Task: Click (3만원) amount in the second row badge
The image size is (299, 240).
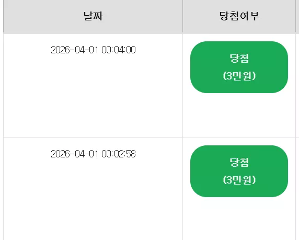Action: (239, 180)
